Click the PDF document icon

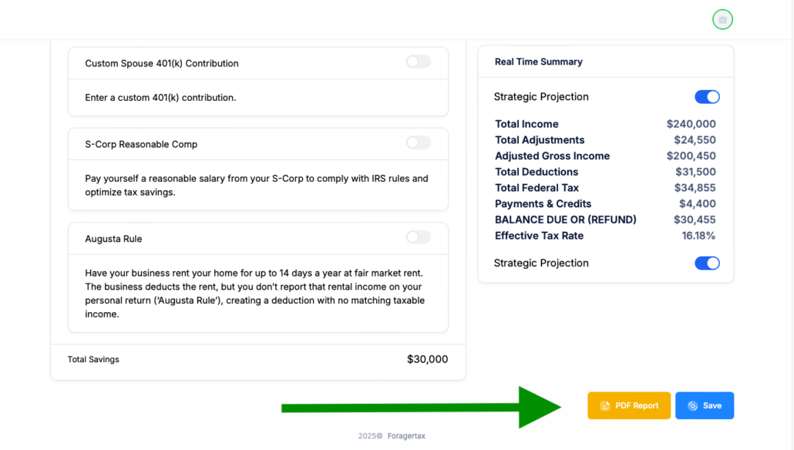coord(605,406)
